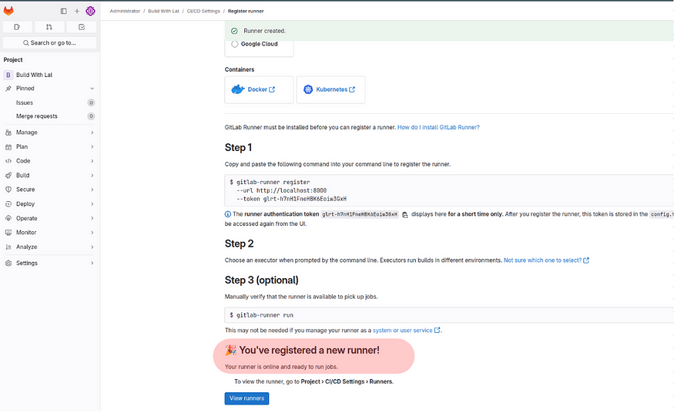
Task: Click the Containers section label
Action: pyautogui.click(x=240, y=69)
